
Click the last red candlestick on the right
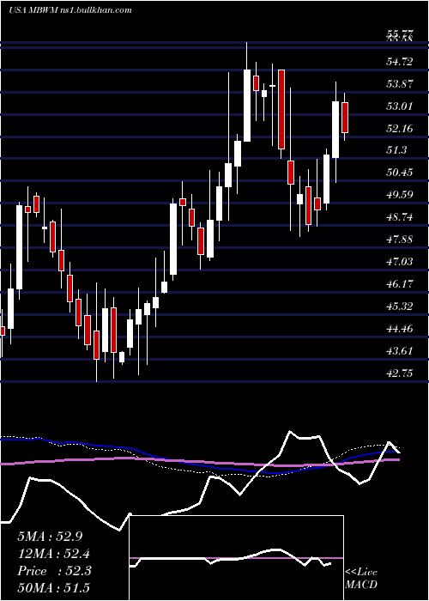[x=345, y=118]
